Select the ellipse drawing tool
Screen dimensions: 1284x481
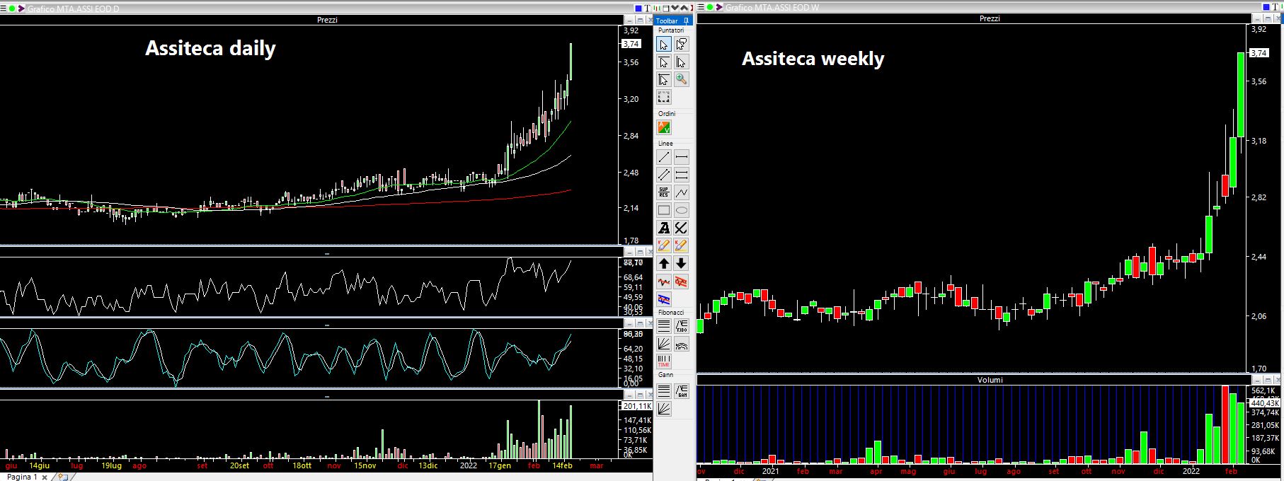coord(681,210)
